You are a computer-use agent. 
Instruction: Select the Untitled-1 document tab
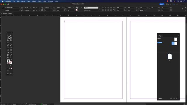pyautogui.click(x=7, y=13)
